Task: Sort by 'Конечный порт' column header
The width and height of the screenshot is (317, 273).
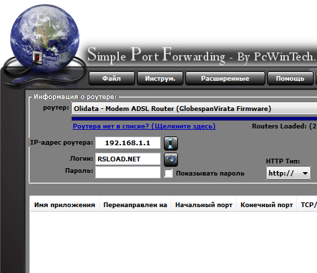Action: 267,205
